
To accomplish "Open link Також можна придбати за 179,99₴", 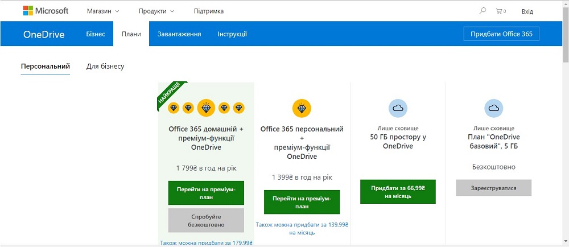I will (206, 243).
